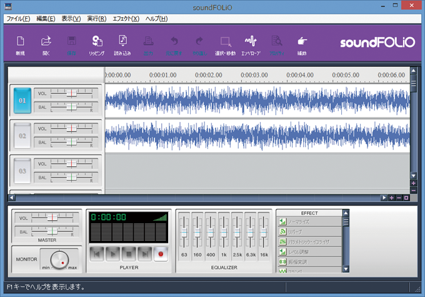Screen dimensions: 425x297
Task: Click the MONITOR volume knob
Action: 59,260
